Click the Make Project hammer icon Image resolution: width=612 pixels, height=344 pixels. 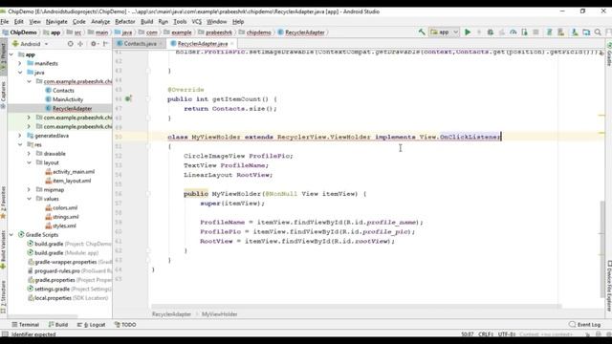422,32
